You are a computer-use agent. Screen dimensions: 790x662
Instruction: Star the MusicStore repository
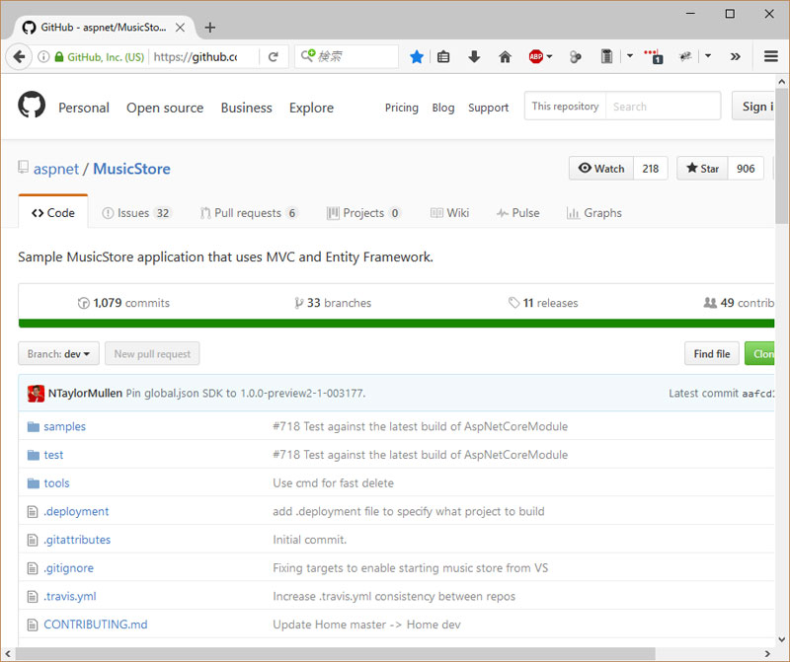click(x=702, y=168)
